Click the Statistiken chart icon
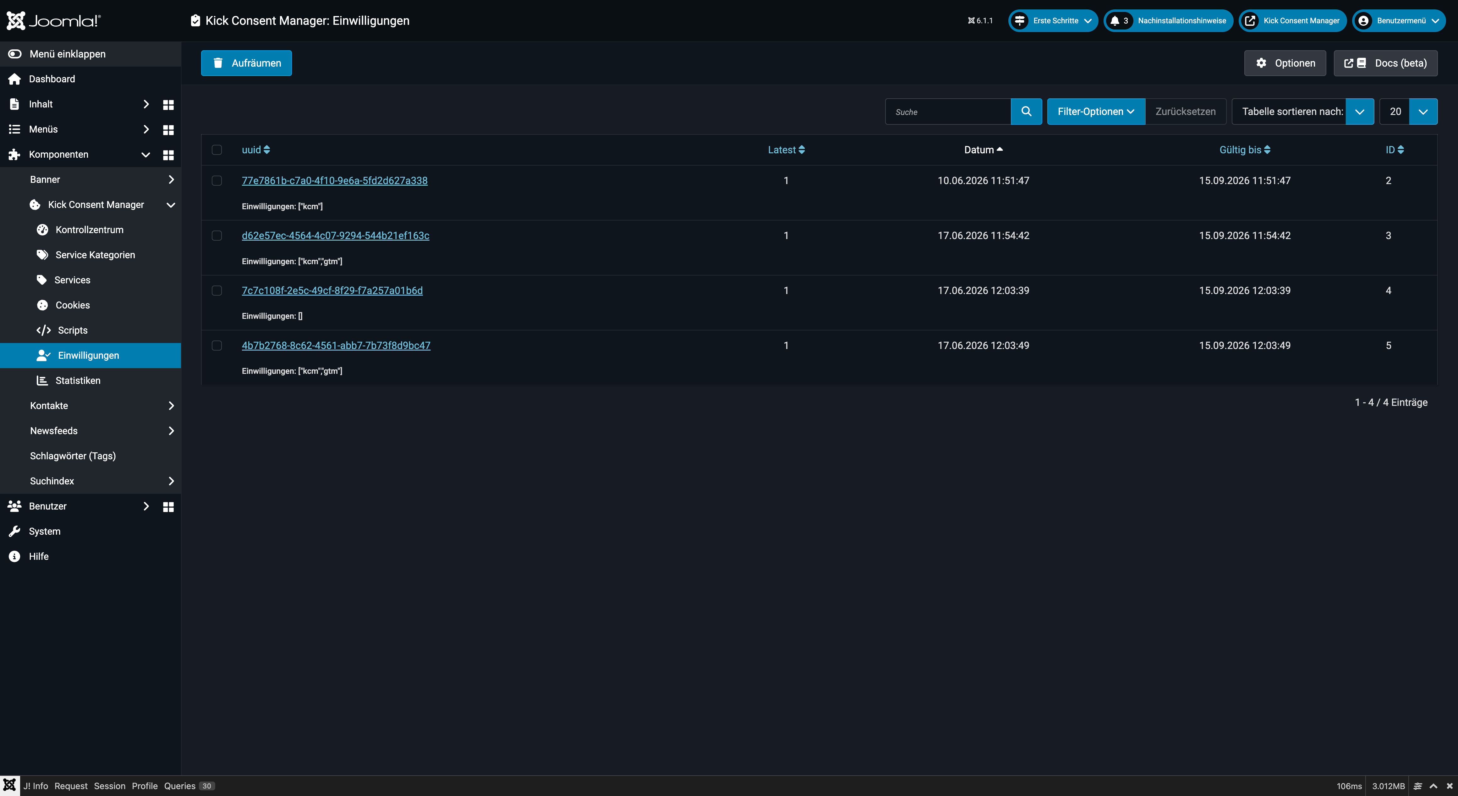This screenshot has height=796, width=1458. (x=42, y=381)
